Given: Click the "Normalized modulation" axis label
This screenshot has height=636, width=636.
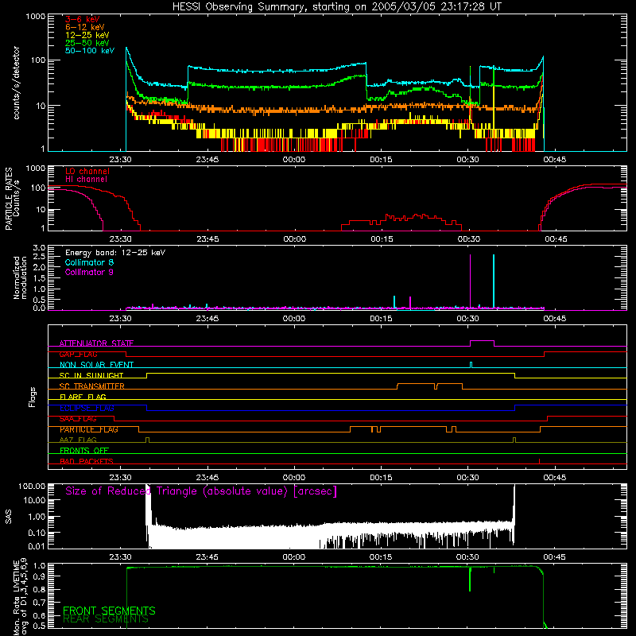Looking at the screenshot, I should 20,277.
